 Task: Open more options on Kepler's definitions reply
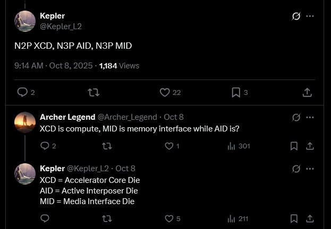(310, 169)
